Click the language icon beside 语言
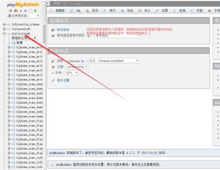This screenshot has width=220, height=170. pos(53,61)
